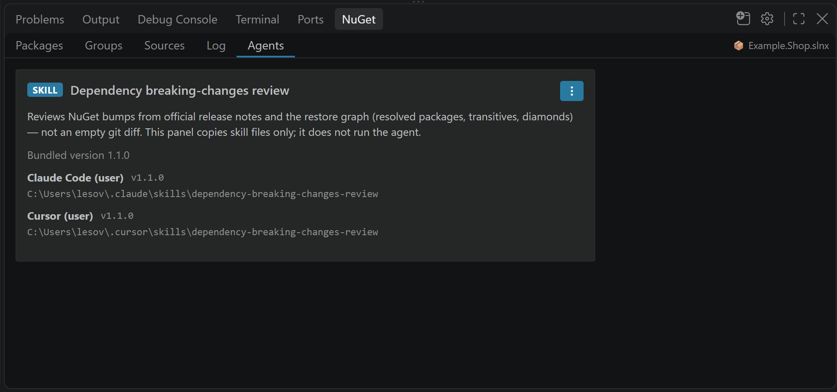Go to the Groups sub-tab
837x392 pixels.
pyautogui.click(x=104, y=45)
